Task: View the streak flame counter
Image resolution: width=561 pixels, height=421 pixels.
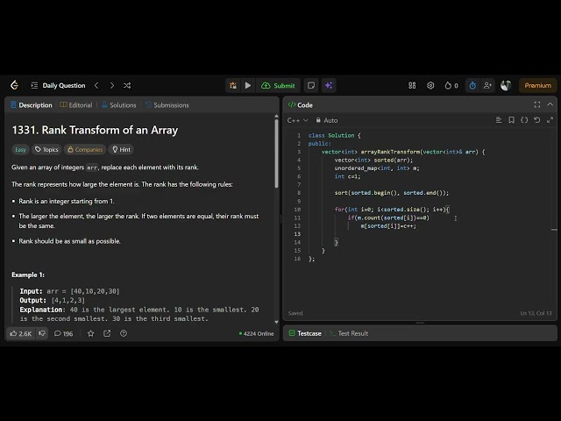Action: click(451, 85)
